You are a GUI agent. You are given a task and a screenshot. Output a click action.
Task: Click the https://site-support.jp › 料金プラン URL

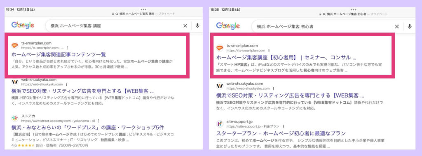pyautogui.click(x=253, y=126)
